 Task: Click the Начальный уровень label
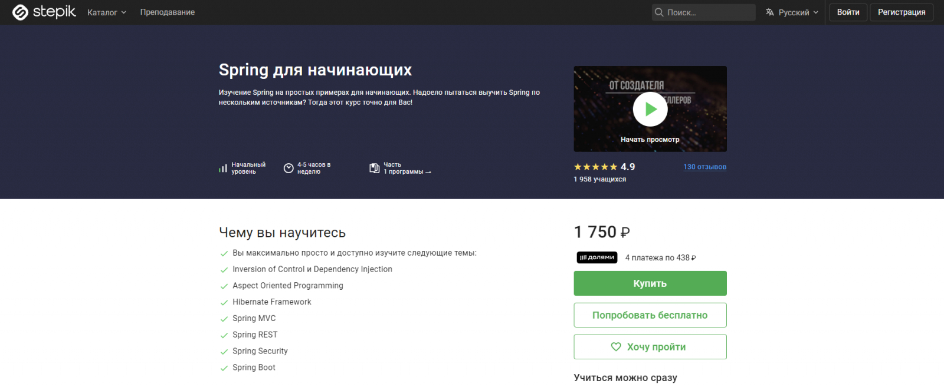point(248,168)
